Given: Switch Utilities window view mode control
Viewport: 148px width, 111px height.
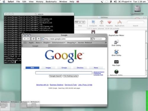Looking at the screenshot, I should tap(80, 22).
